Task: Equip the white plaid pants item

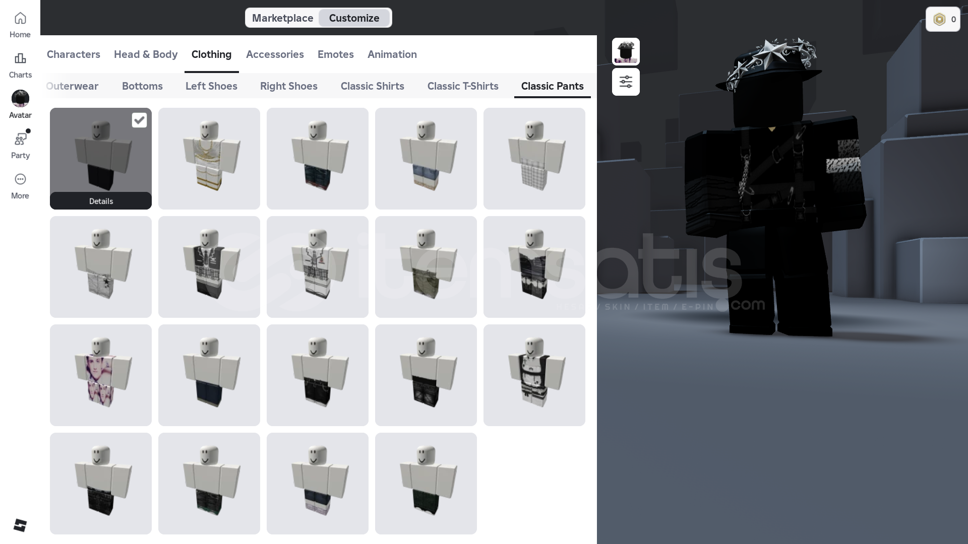Action: point(534,159)
